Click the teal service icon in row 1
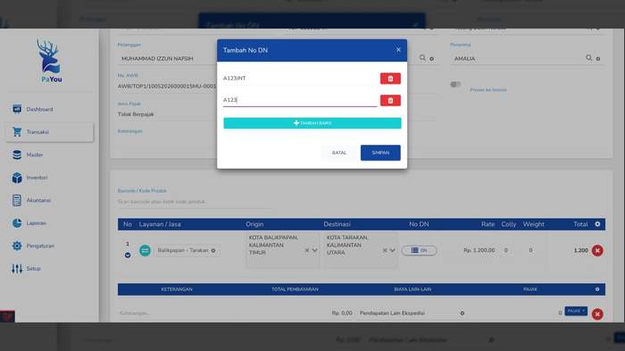The image size is (625, 351). pos(145,250)
